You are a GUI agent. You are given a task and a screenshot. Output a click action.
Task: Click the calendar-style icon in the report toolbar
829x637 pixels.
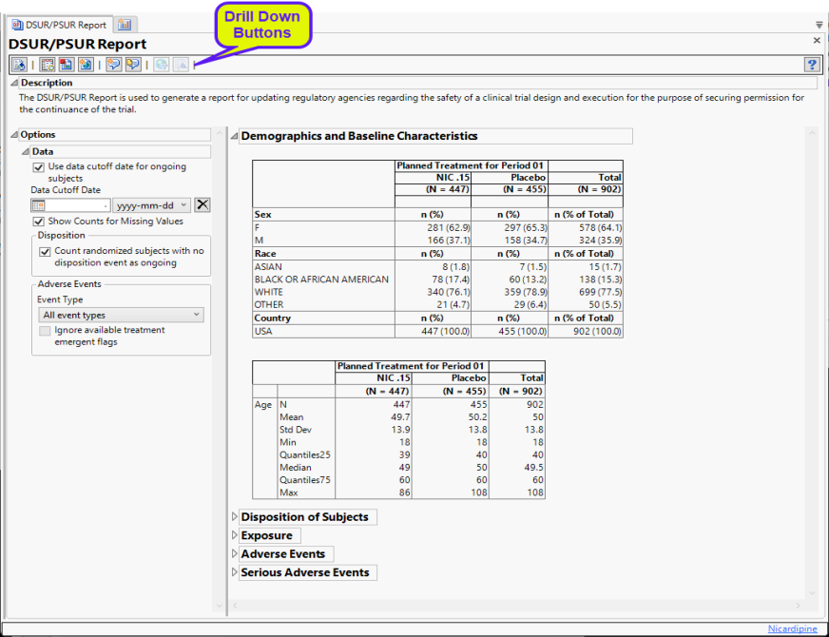(x=48, y=65)
